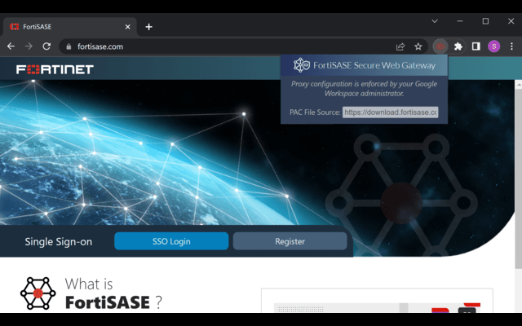Image resolution: width=522 pixels, height=326 pixels.
Task: Click the PAC File Source URL field
Action: [390, 112]
